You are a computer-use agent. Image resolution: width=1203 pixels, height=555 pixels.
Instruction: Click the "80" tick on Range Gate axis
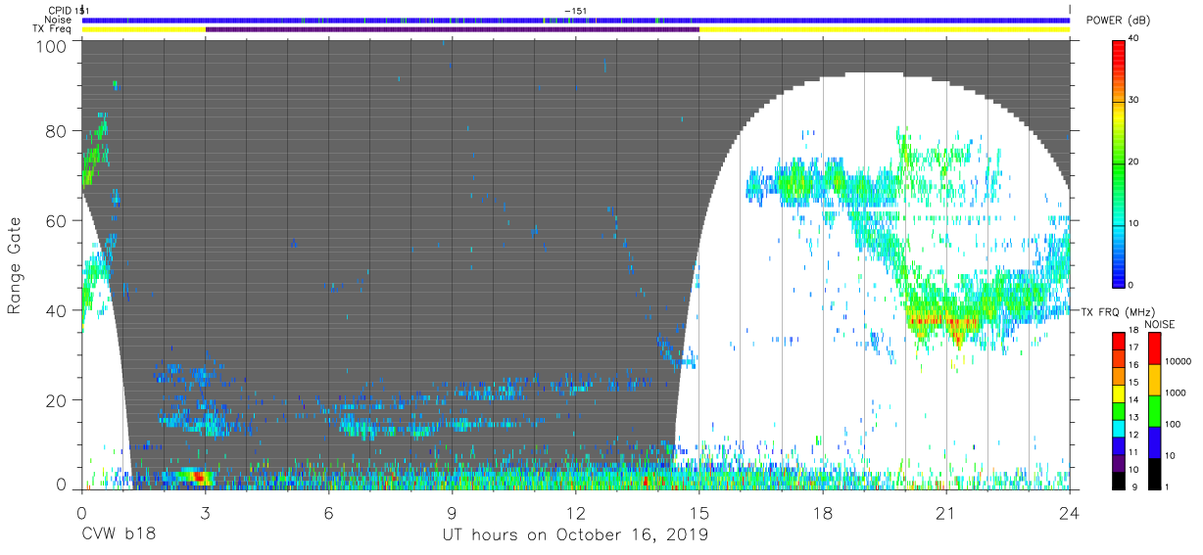point(56,130)
